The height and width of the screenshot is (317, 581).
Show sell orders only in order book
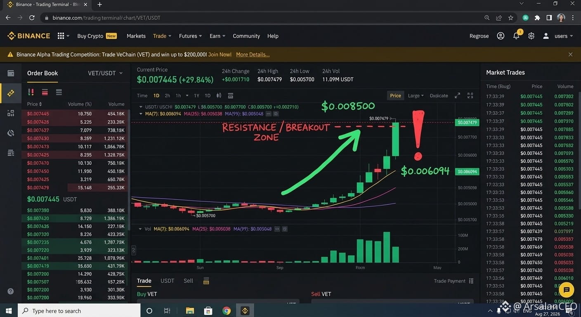coord(45,92)
